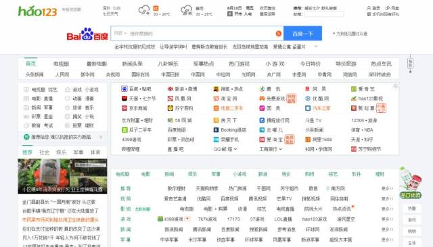Screen dimensions: 433x247
Task: Open the 网易 icon
Action: (308, 89)
